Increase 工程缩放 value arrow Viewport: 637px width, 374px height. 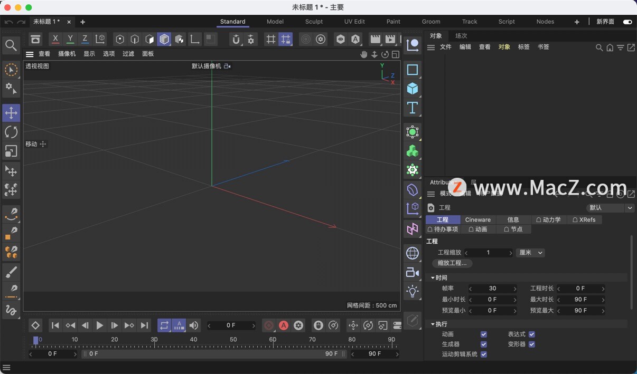coord(511,253)
